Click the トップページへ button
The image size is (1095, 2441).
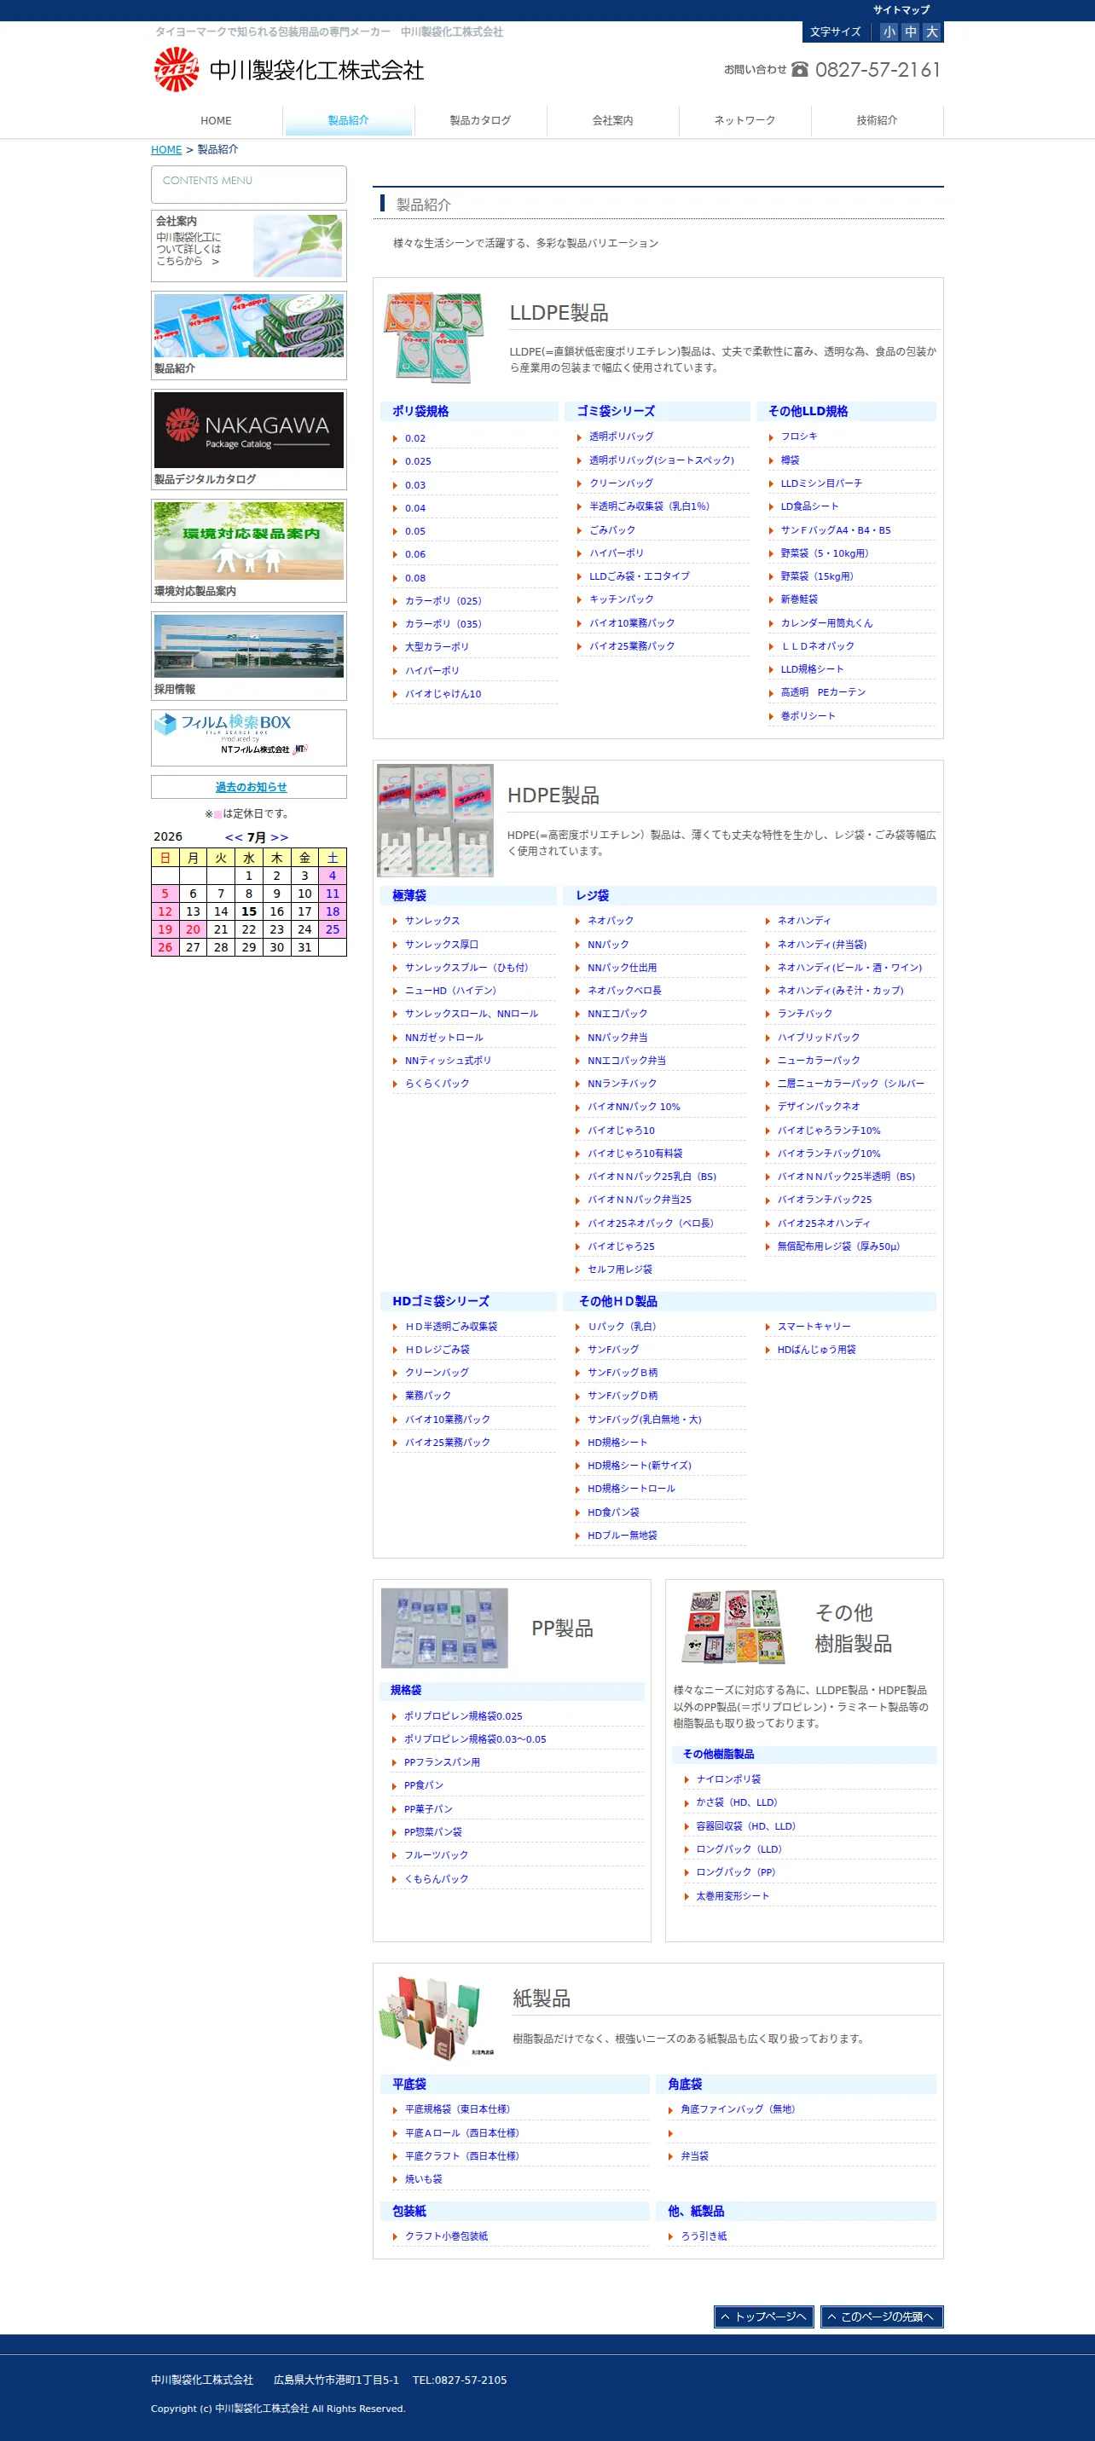pyautogui.click(x=764, y=2316)
